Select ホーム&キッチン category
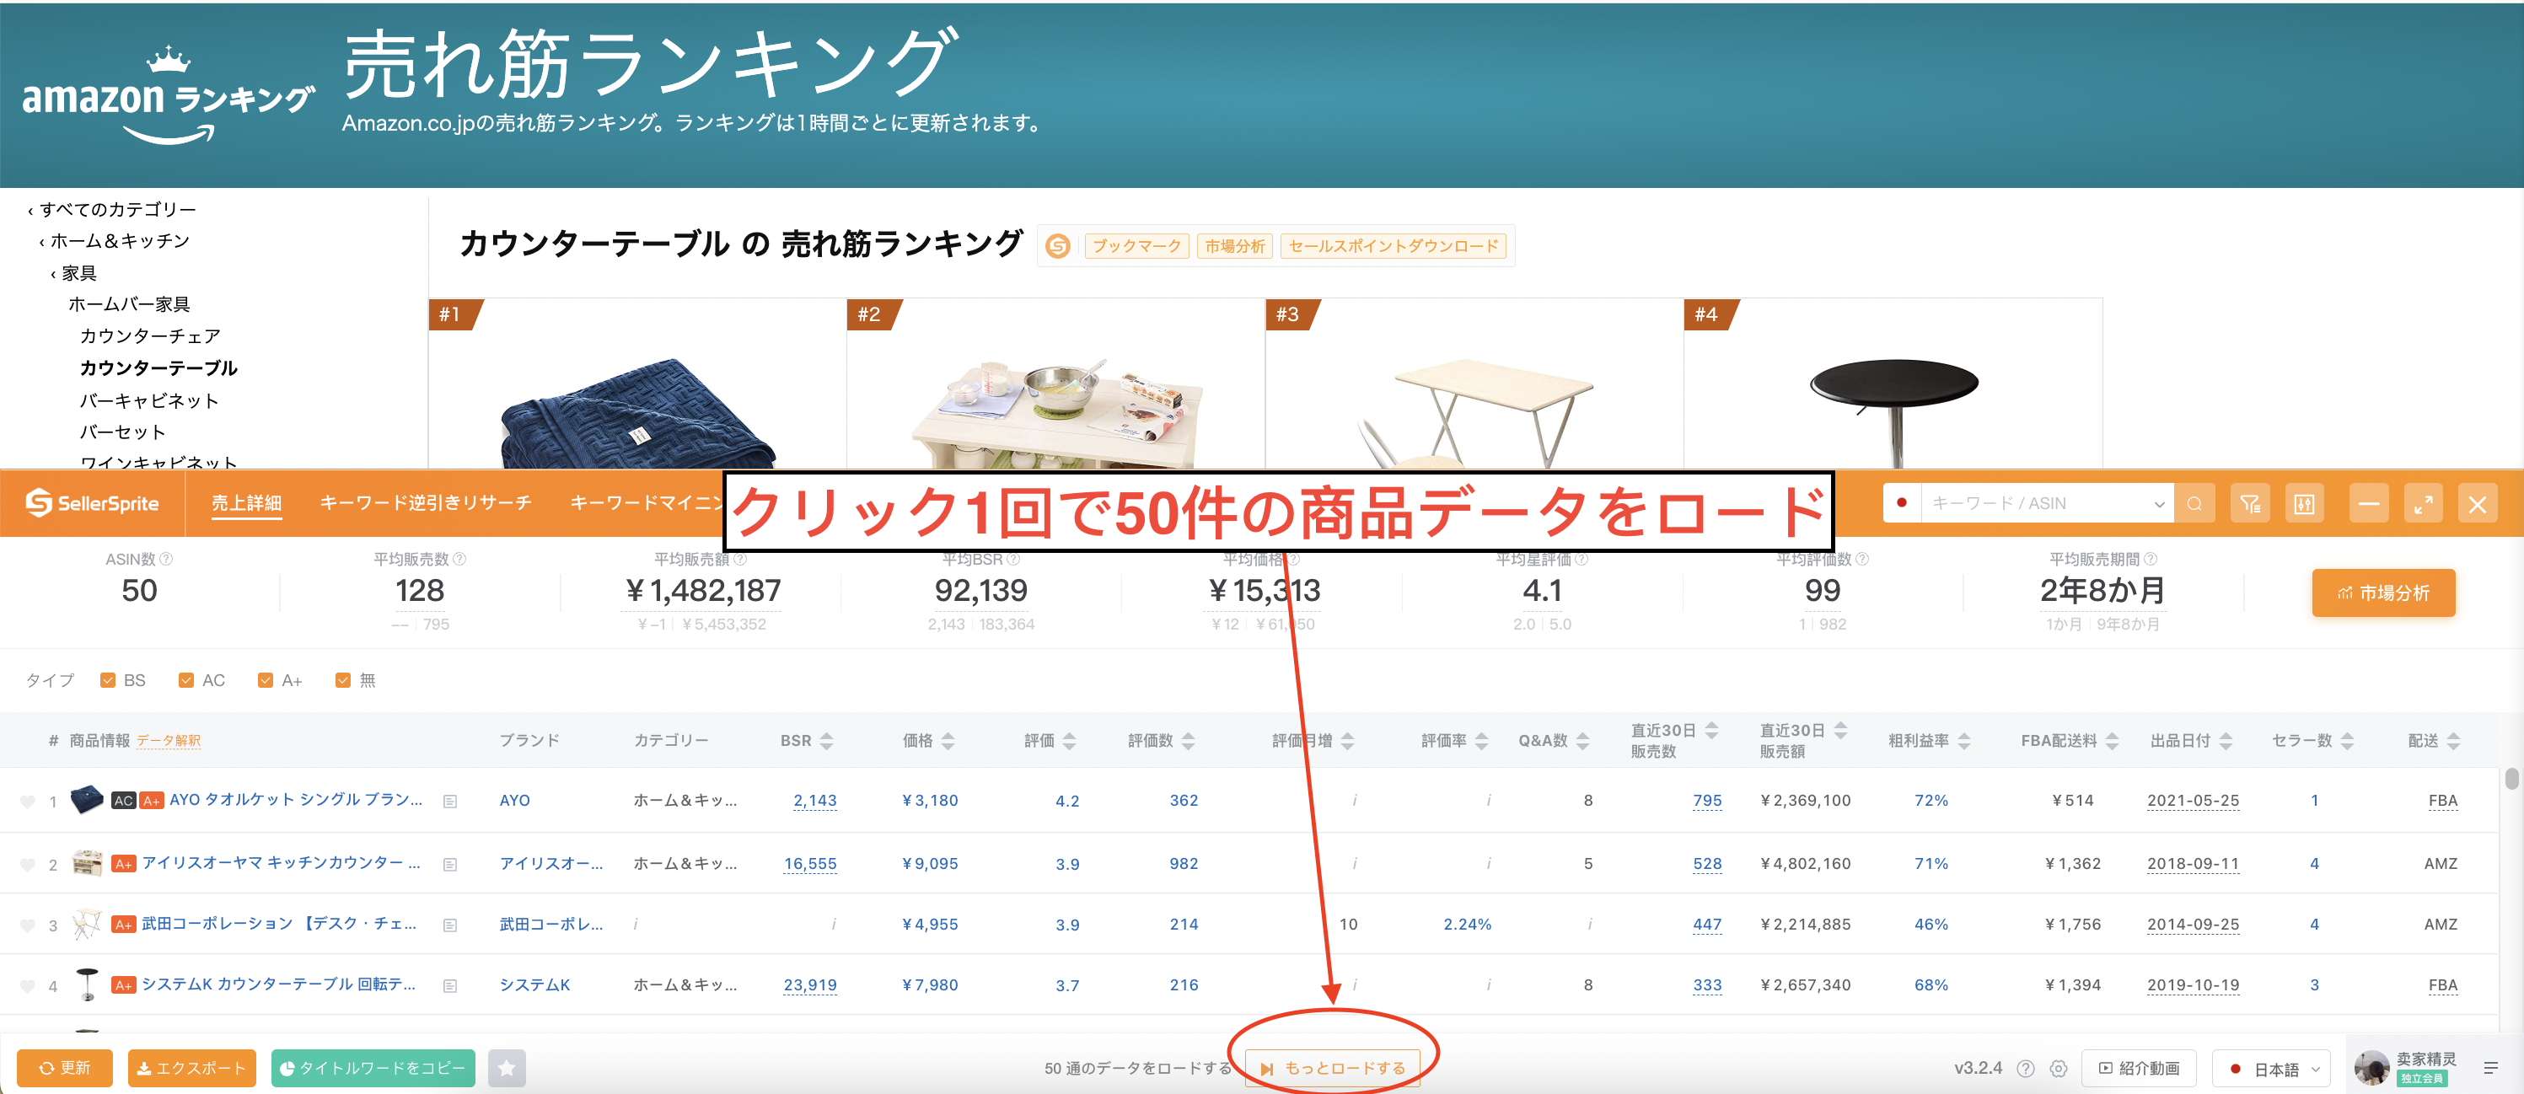This screenshot has height=1094, width=2524. 120,241
